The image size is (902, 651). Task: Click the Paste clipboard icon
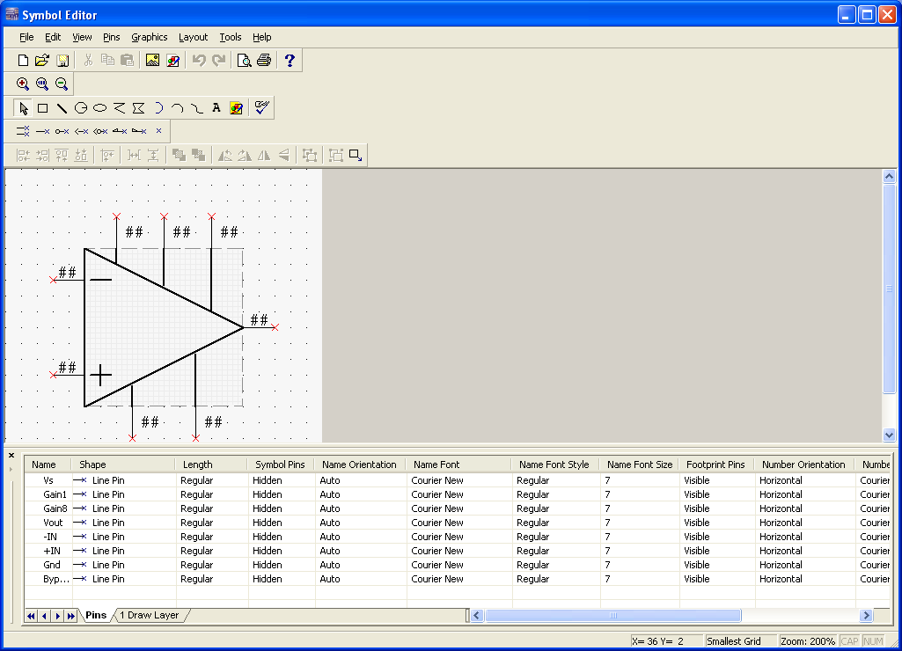click(127, 61)
